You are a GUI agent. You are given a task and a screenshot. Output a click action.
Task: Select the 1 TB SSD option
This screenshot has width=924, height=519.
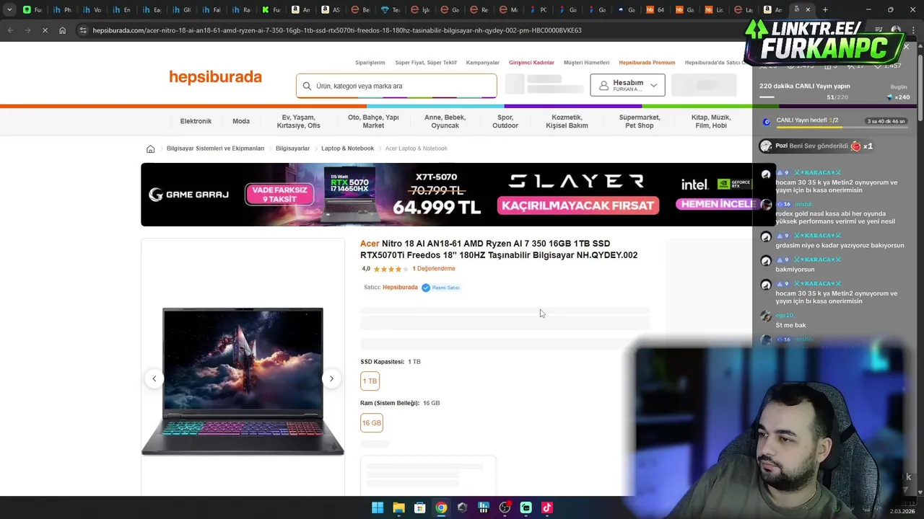tap(370, 381)
